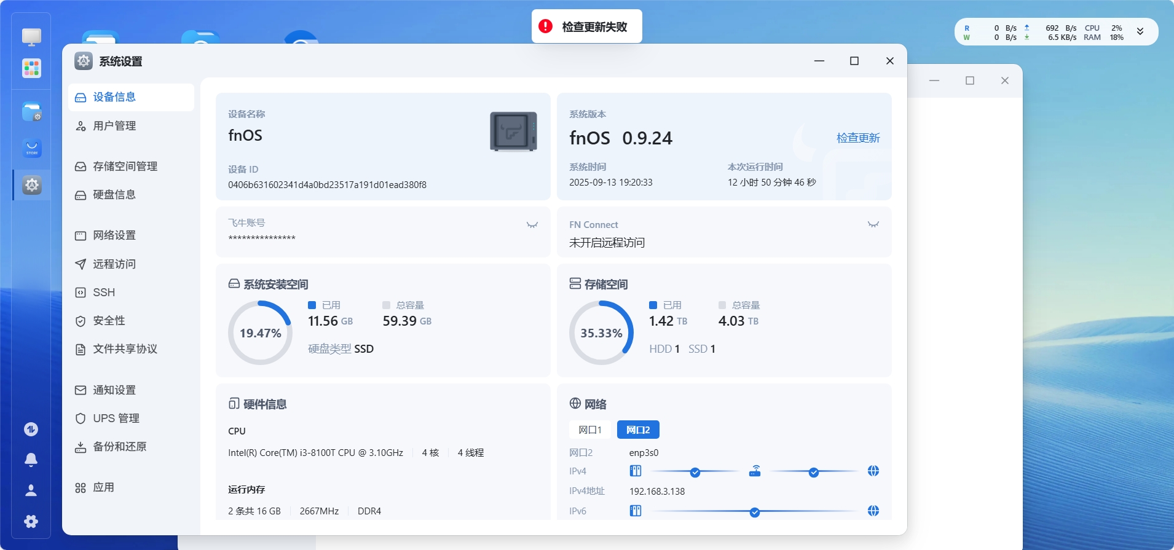Click the enp3s0 interface name
The height and width of the screenshot is (550, 1174).
click(x=644, y=453)
